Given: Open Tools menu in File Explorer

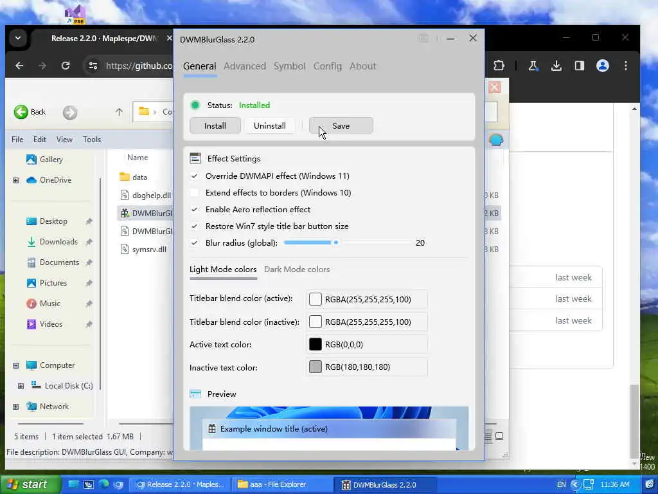Looking at the screenshot, I should [x=91, y=140].
